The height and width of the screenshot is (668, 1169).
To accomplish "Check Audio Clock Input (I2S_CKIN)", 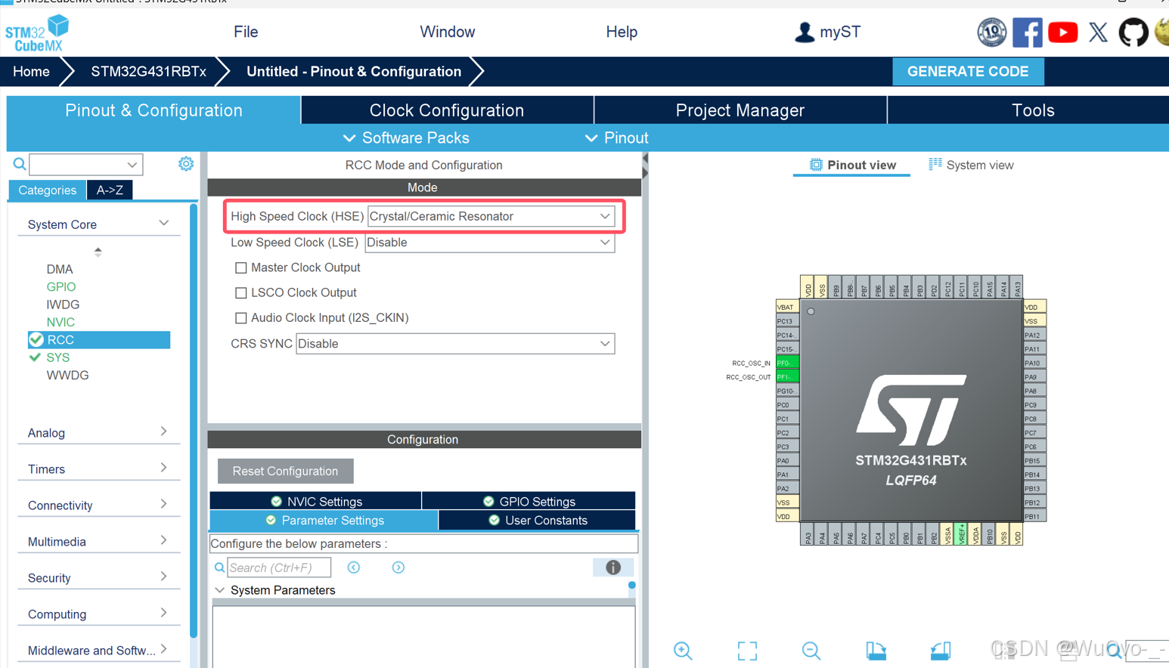I will [x=241, y=317].
